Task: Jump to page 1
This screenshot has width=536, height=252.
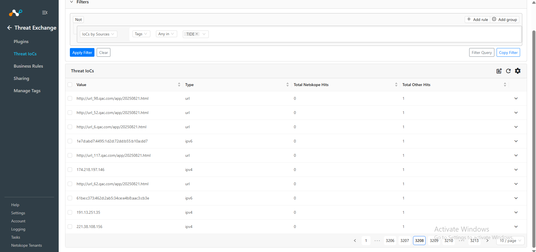Action: click(366, 241)
